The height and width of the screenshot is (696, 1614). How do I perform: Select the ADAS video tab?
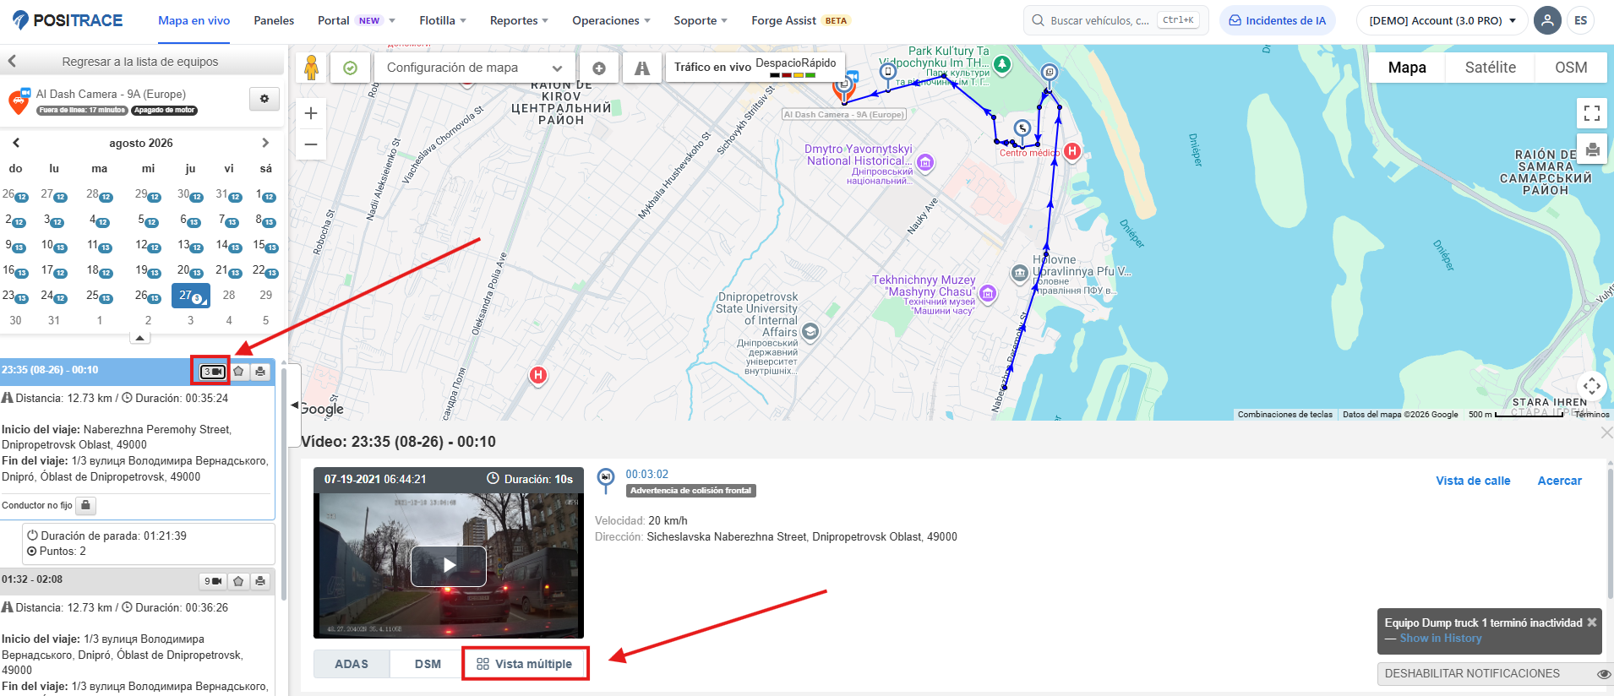point(352,664)
